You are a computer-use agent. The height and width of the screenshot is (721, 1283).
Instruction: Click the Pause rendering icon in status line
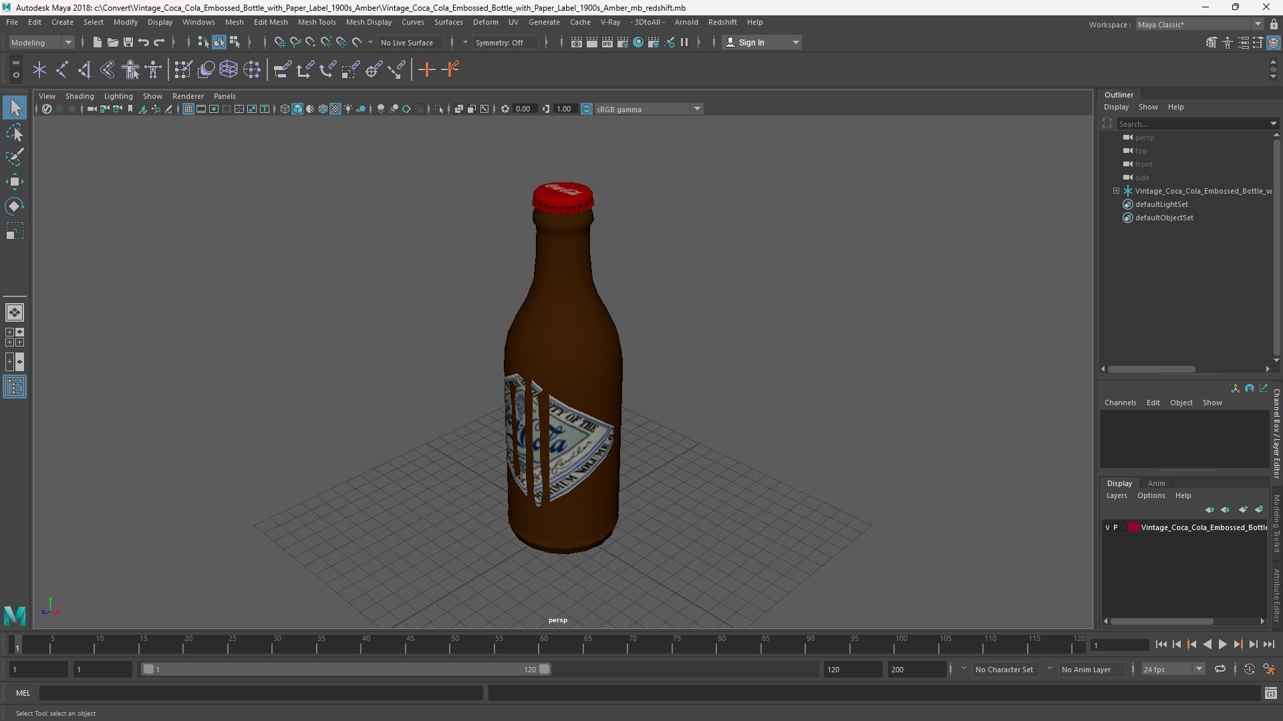[x=684, y=42]
